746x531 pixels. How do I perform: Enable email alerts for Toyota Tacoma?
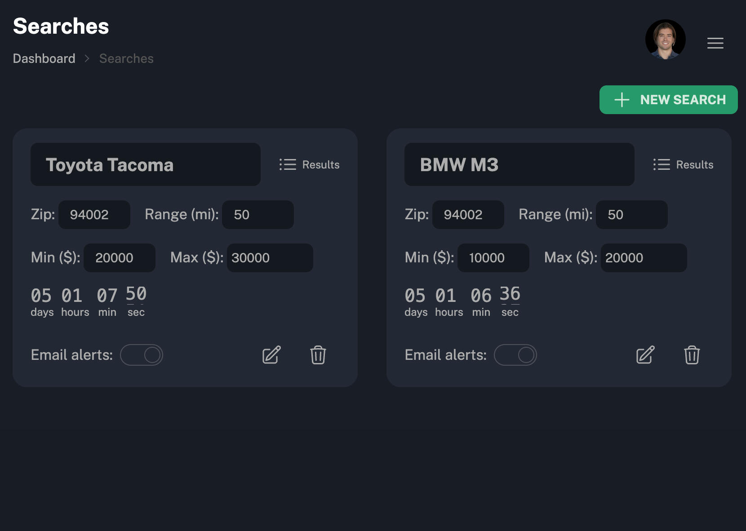point(142,355)
